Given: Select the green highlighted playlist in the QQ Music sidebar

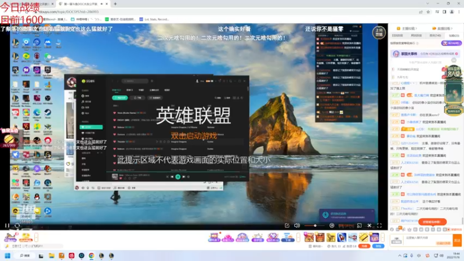Looking at the screenshot, I should click(91, 127).
